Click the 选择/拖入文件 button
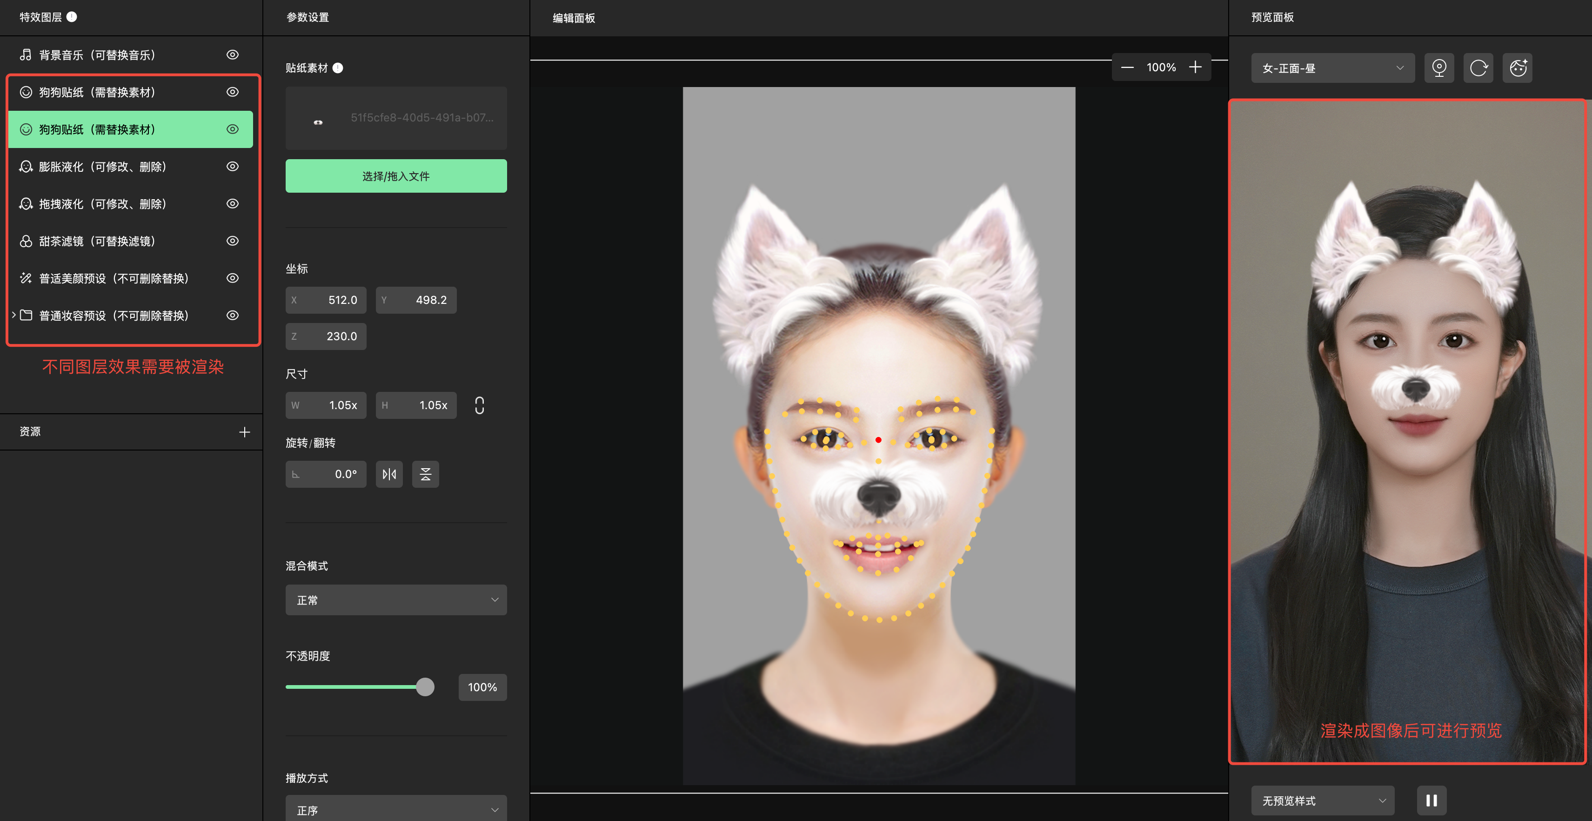 tap(395, 176)
